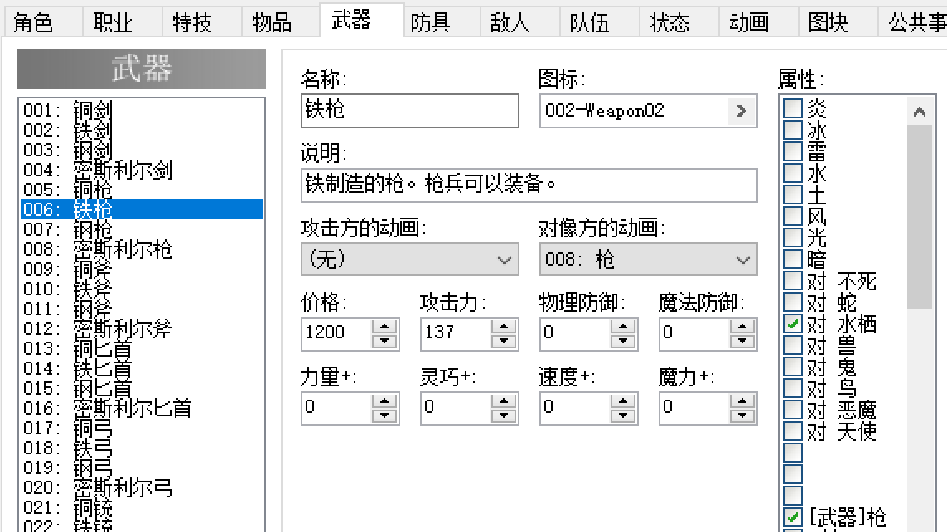Decrease 攻击力 with its down arrow

[504, 341]
